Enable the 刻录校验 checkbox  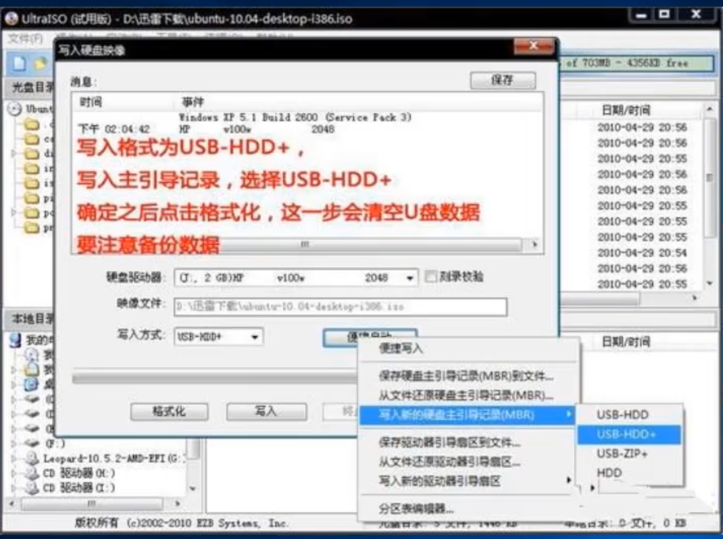pyautogui.click(x=430, y=277)
